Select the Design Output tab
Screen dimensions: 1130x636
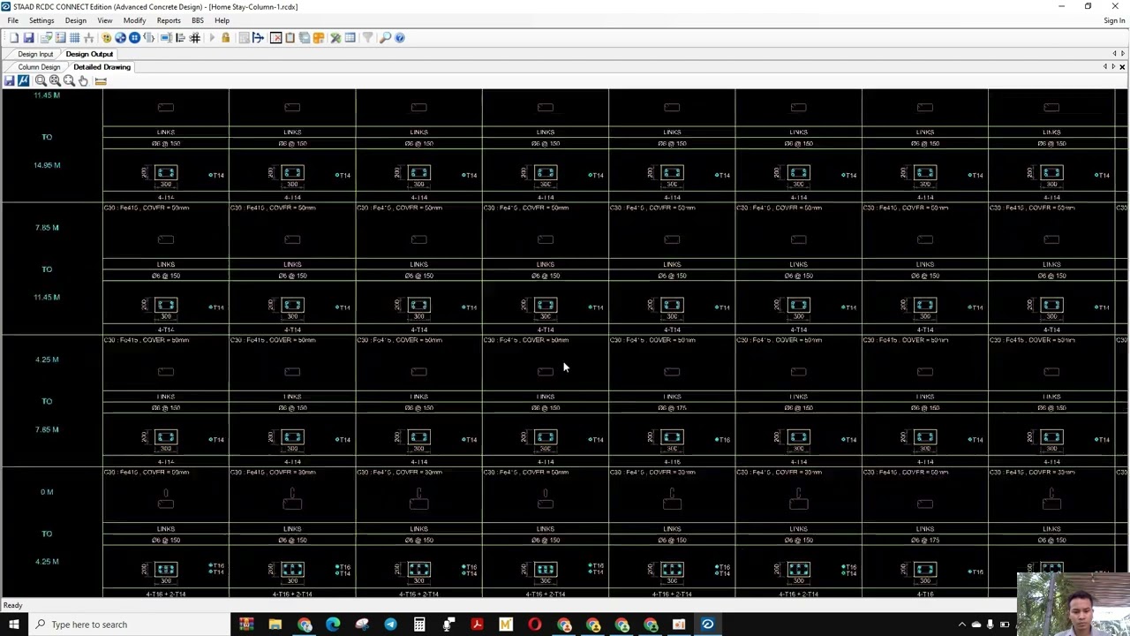pos(89,54)
